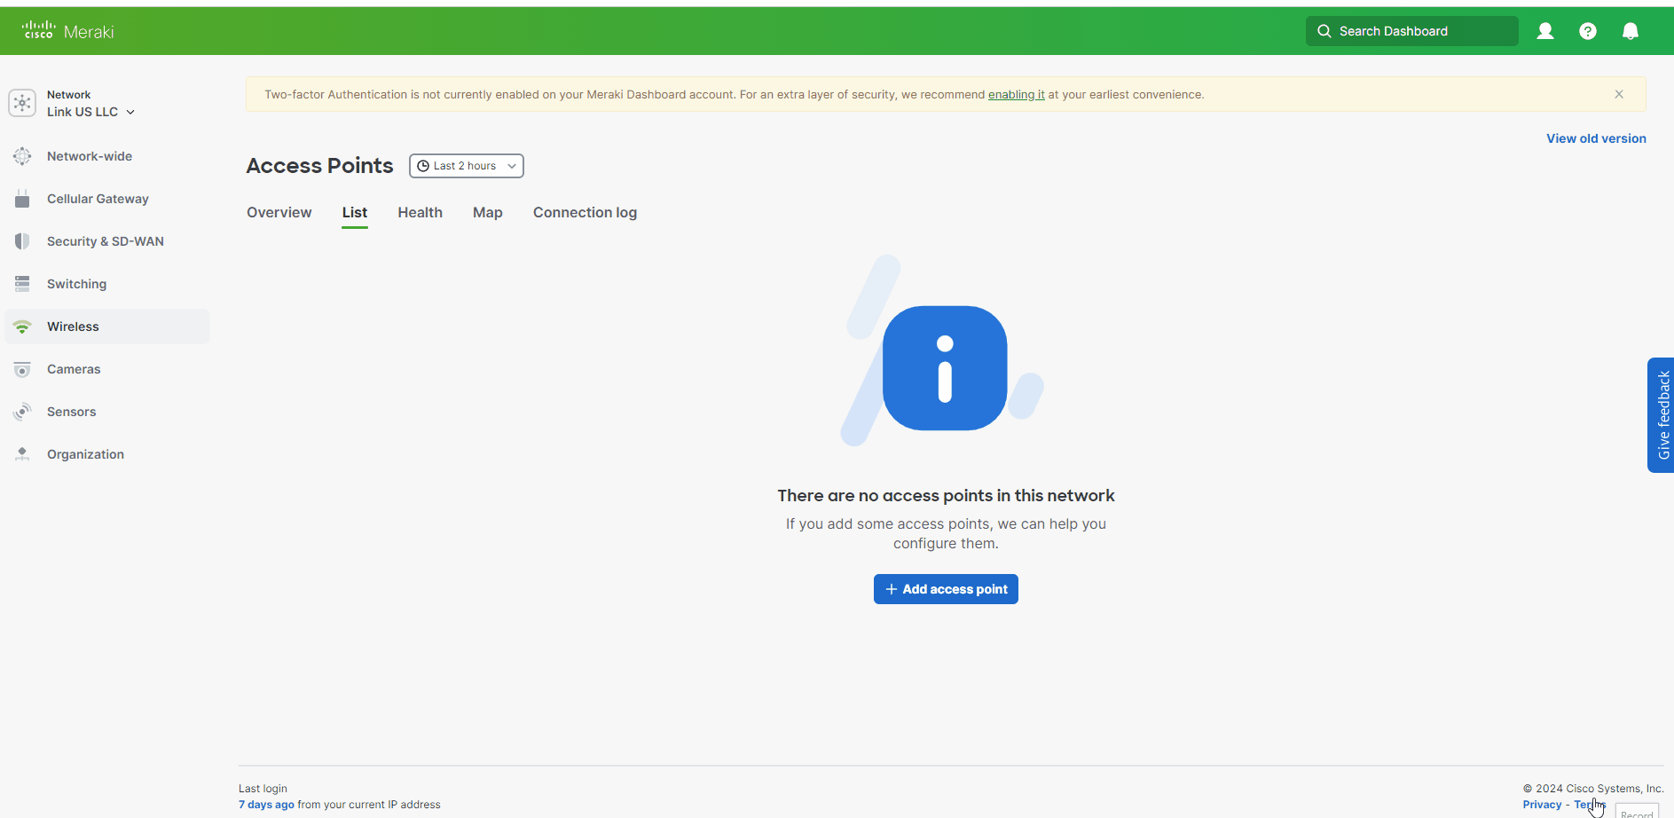The width and height of the screenshot is (1674, 818).
Task: Switch to the Health tab
Action: click(420, 213)
